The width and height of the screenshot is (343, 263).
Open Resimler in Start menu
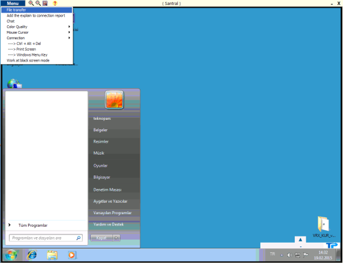(101, 142)
